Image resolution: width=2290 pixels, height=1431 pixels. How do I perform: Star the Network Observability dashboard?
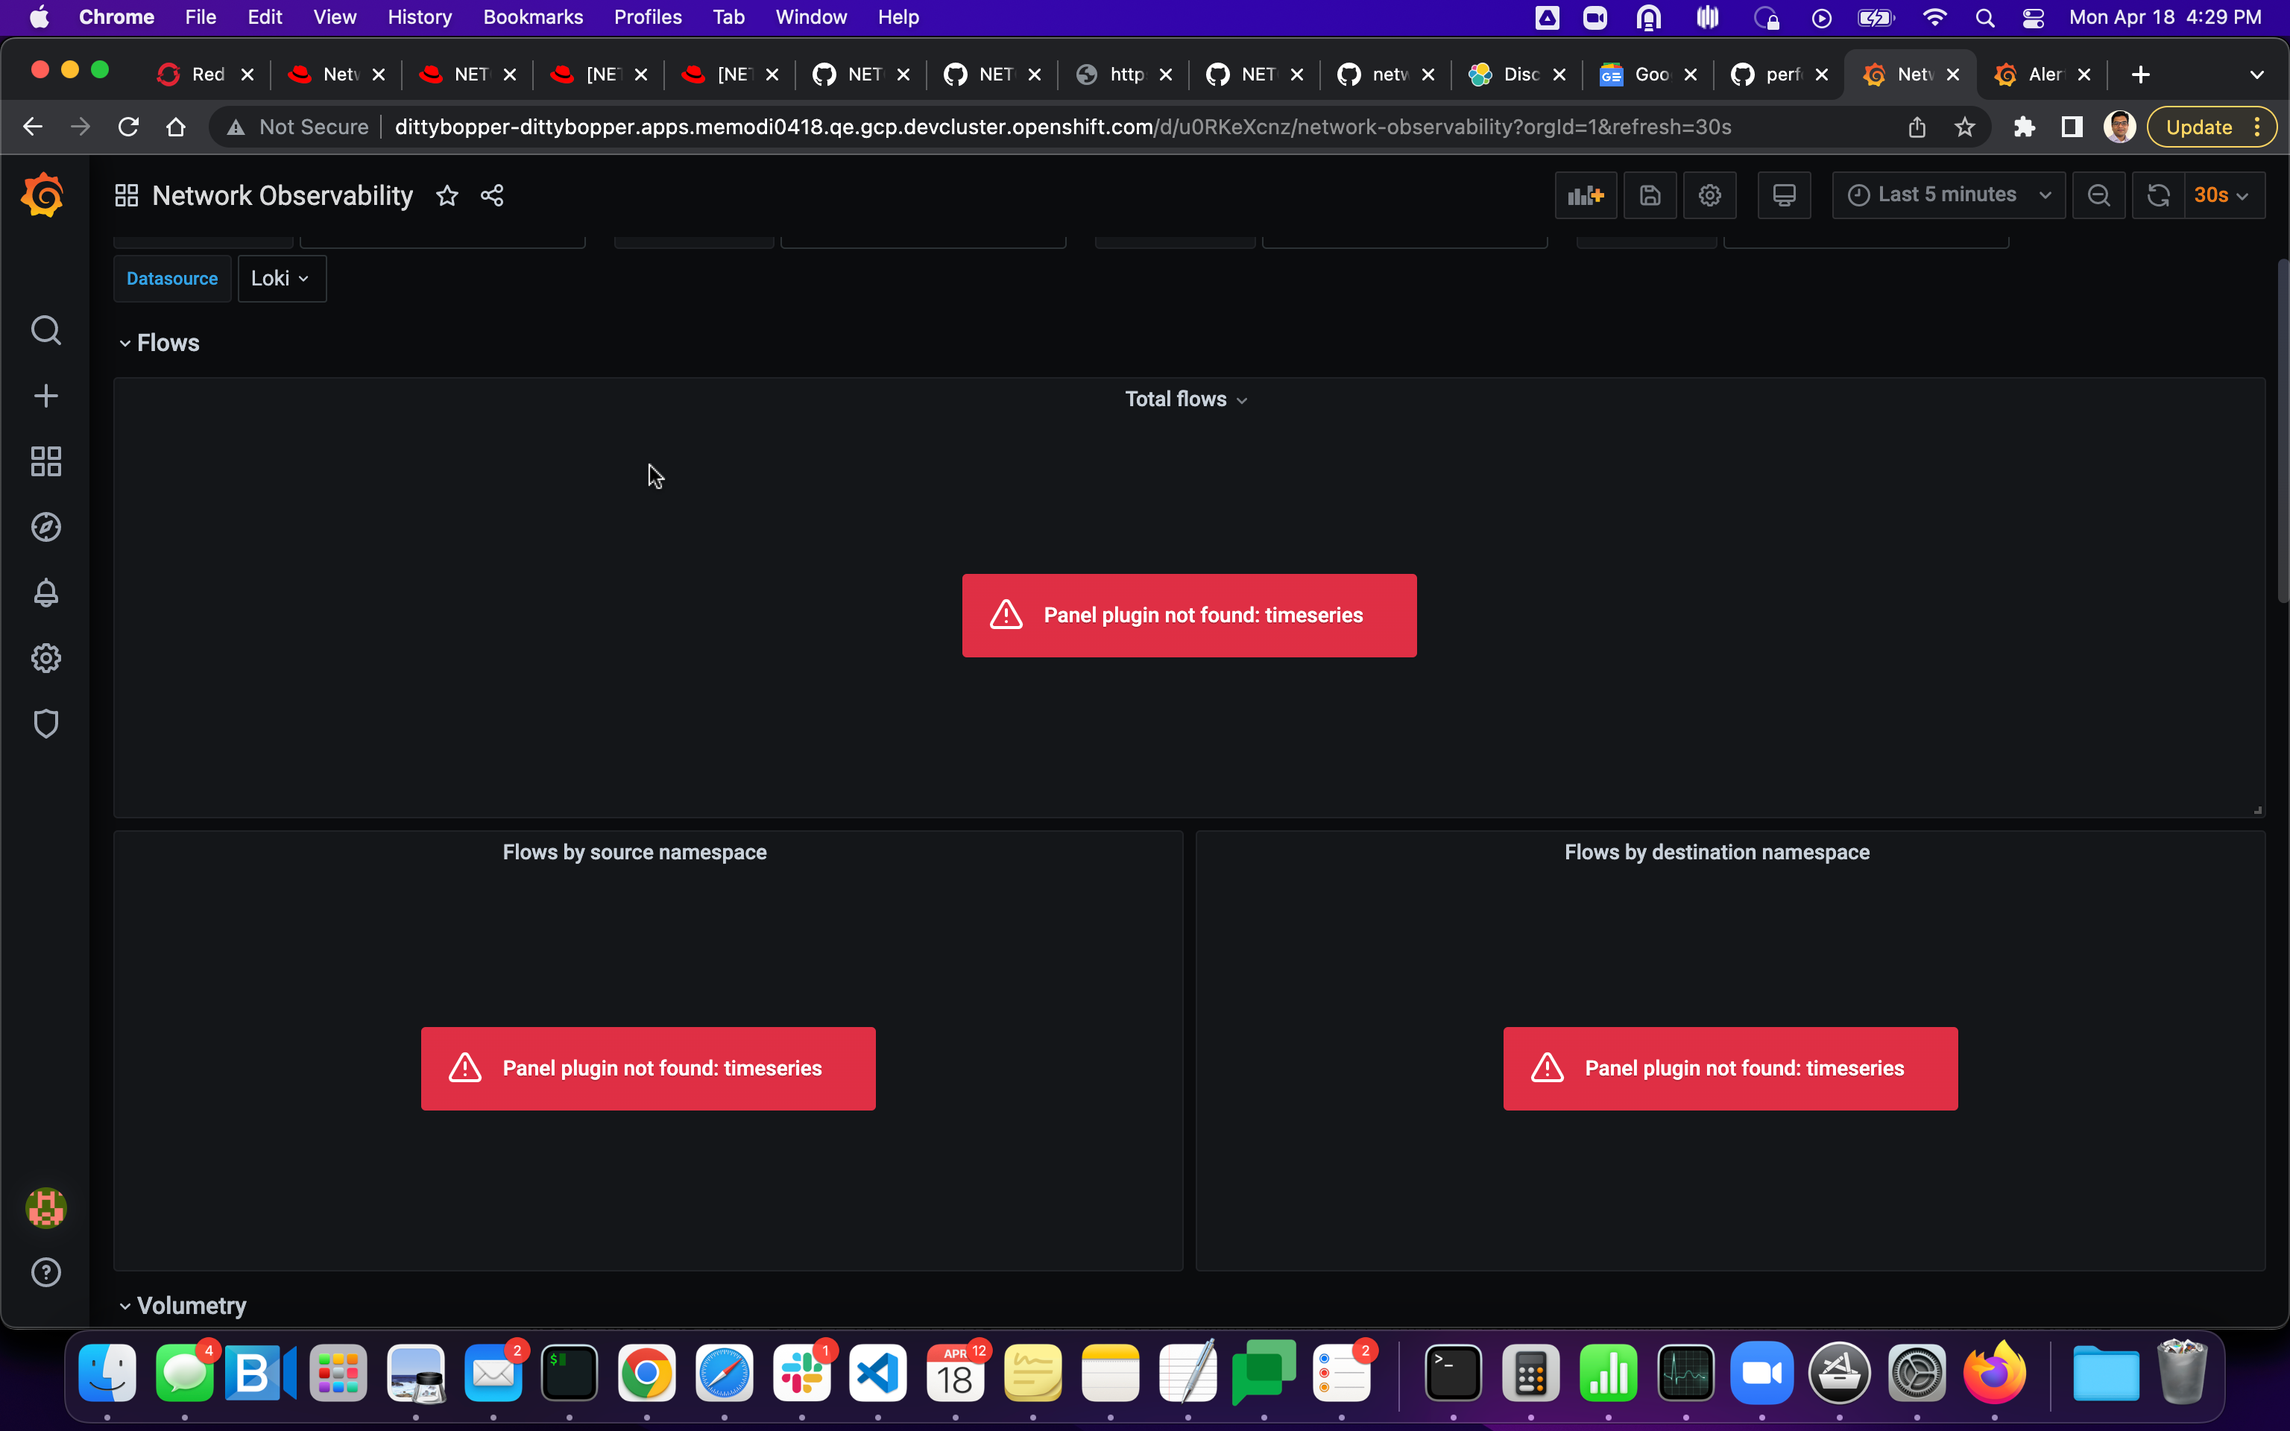tap(447, 196)
